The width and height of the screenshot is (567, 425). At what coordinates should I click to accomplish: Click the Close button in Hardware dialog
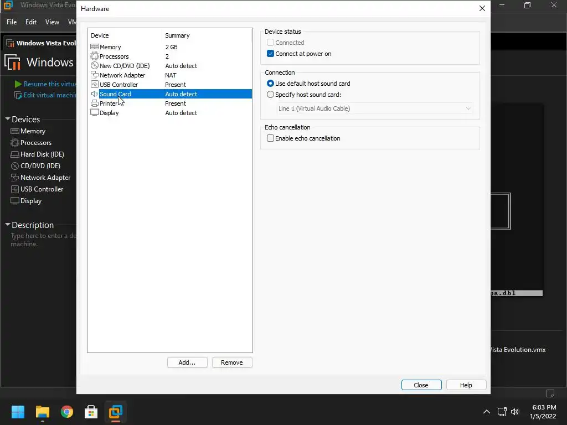(x=421, y=385)
